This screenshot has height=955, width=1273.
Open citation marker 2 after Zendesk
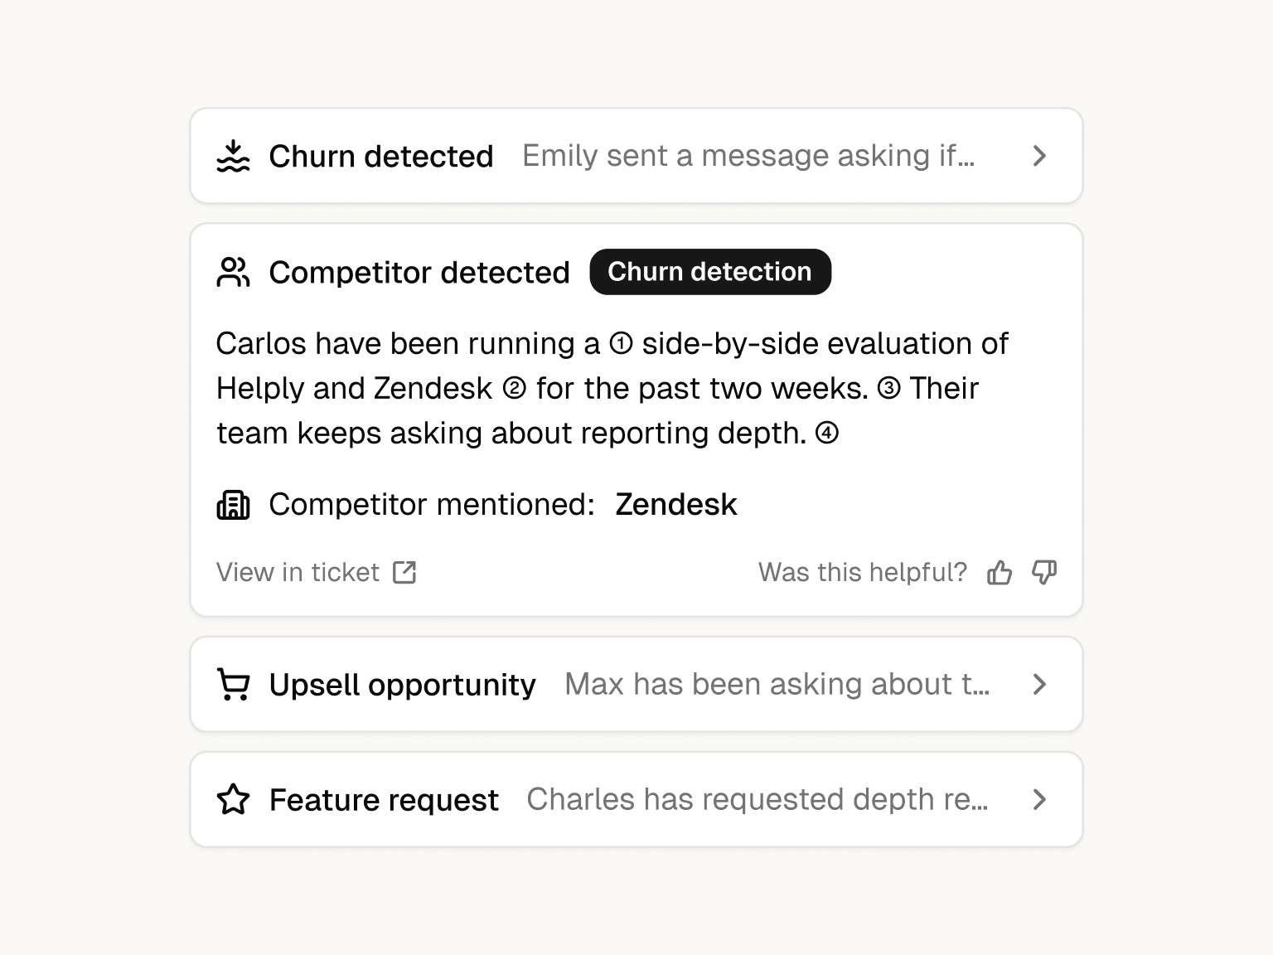pos(515,388)
